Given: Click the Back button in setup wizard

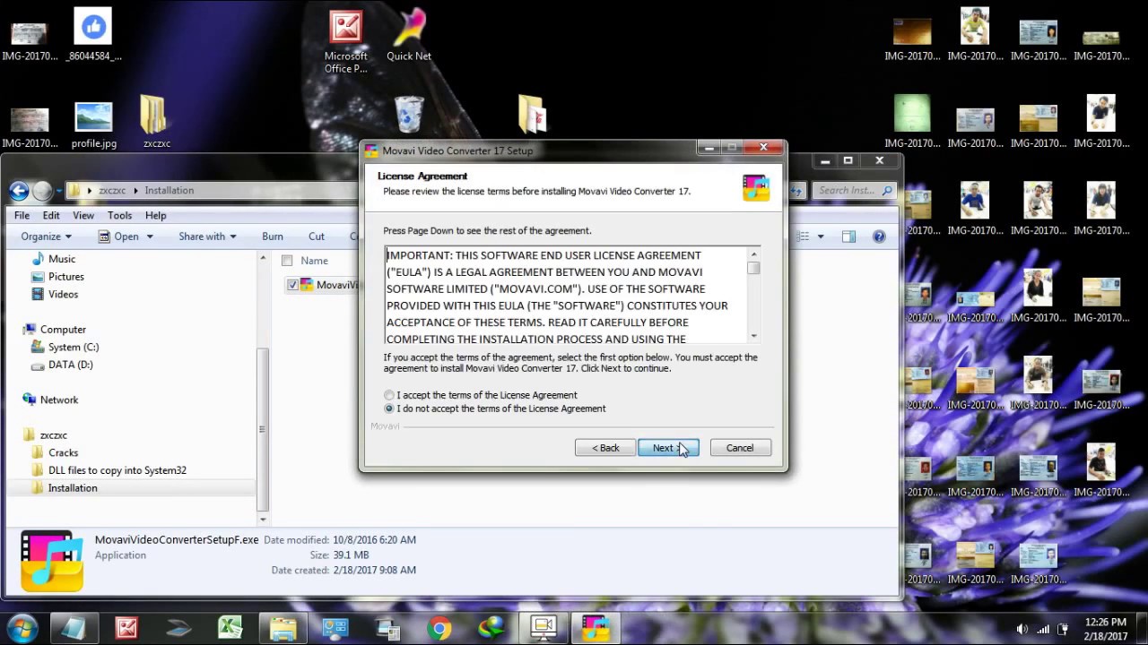Looking at the screenshot, I should click(x=605, y=448).
